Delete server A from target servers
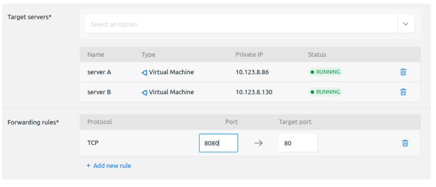Image resolution: width=436 pixels, height=187 pixels. tap(403, 72)
